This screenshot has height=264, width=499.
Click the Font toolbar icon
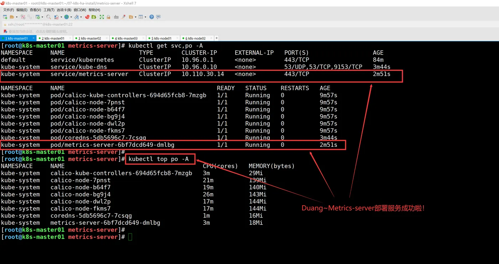[76, 17]
